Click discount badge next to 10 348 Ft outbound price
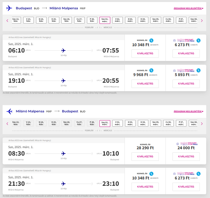 pos(151,41)
